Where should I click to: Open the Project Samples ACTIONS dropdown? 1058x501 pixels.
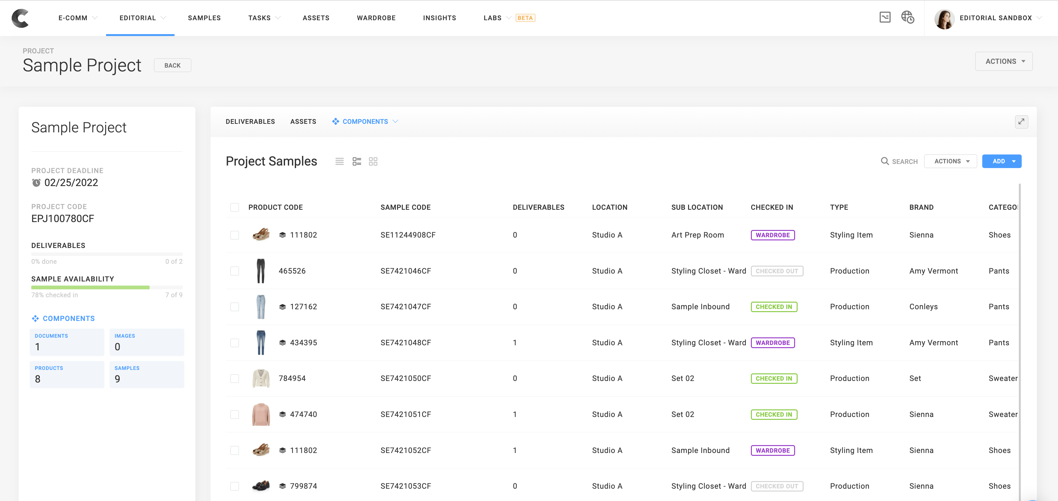(x=950, y=161)
